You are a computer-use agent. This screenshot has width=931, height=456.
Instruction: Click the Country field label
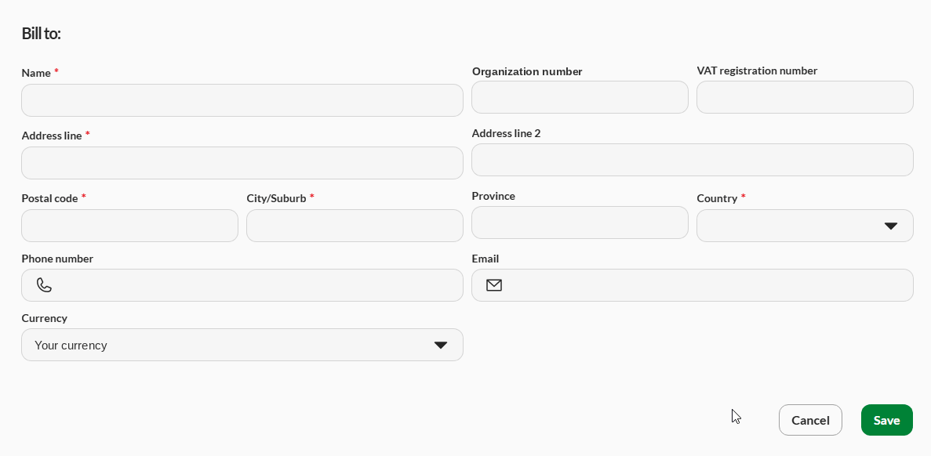717,198
